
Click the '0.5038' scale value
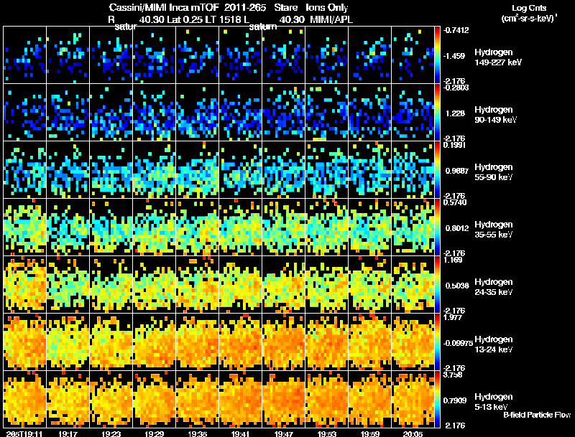(457, 286)
